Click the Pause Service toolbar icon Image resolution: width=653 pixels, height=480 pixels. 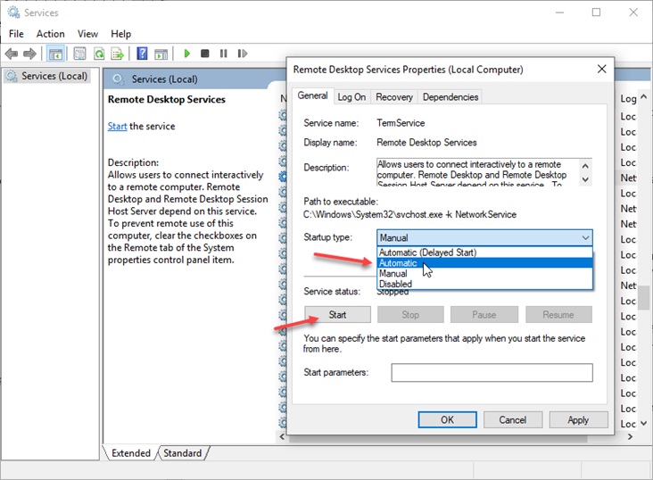(223, 54)
